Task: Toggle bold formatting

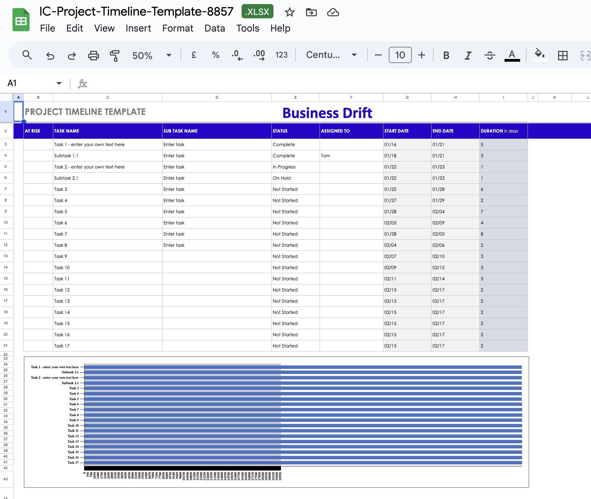Action: 446,55
